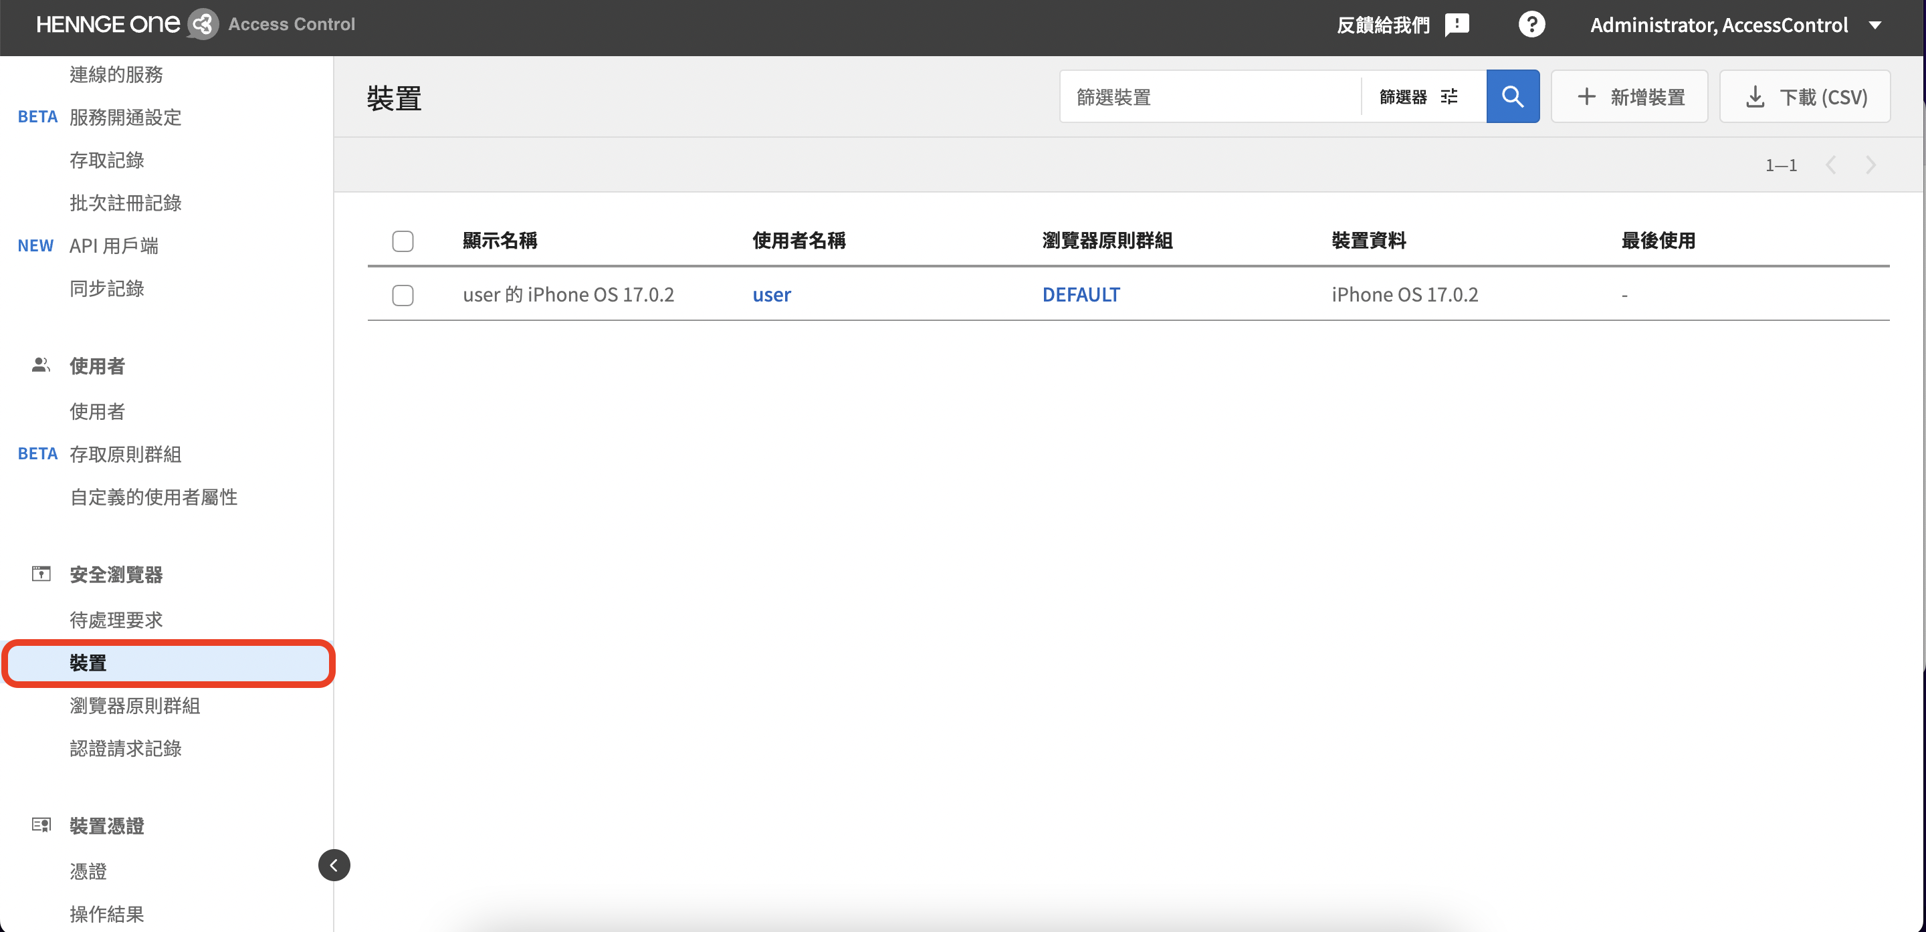1926x932 pixels.
Task: Go to previous page chevron
Action: [x=1830, y=165]
